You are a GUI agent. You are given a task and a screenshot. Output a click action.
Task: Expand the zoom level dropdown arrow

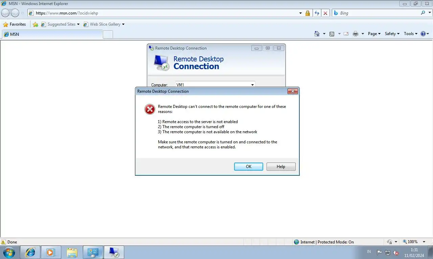(x=424, y=242)
